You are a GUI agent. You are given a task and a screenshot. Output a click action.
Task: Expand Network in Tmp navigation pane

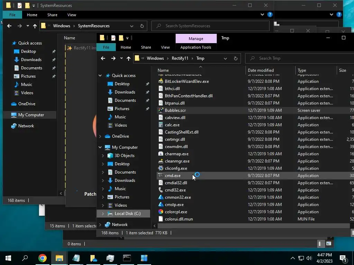100,224
